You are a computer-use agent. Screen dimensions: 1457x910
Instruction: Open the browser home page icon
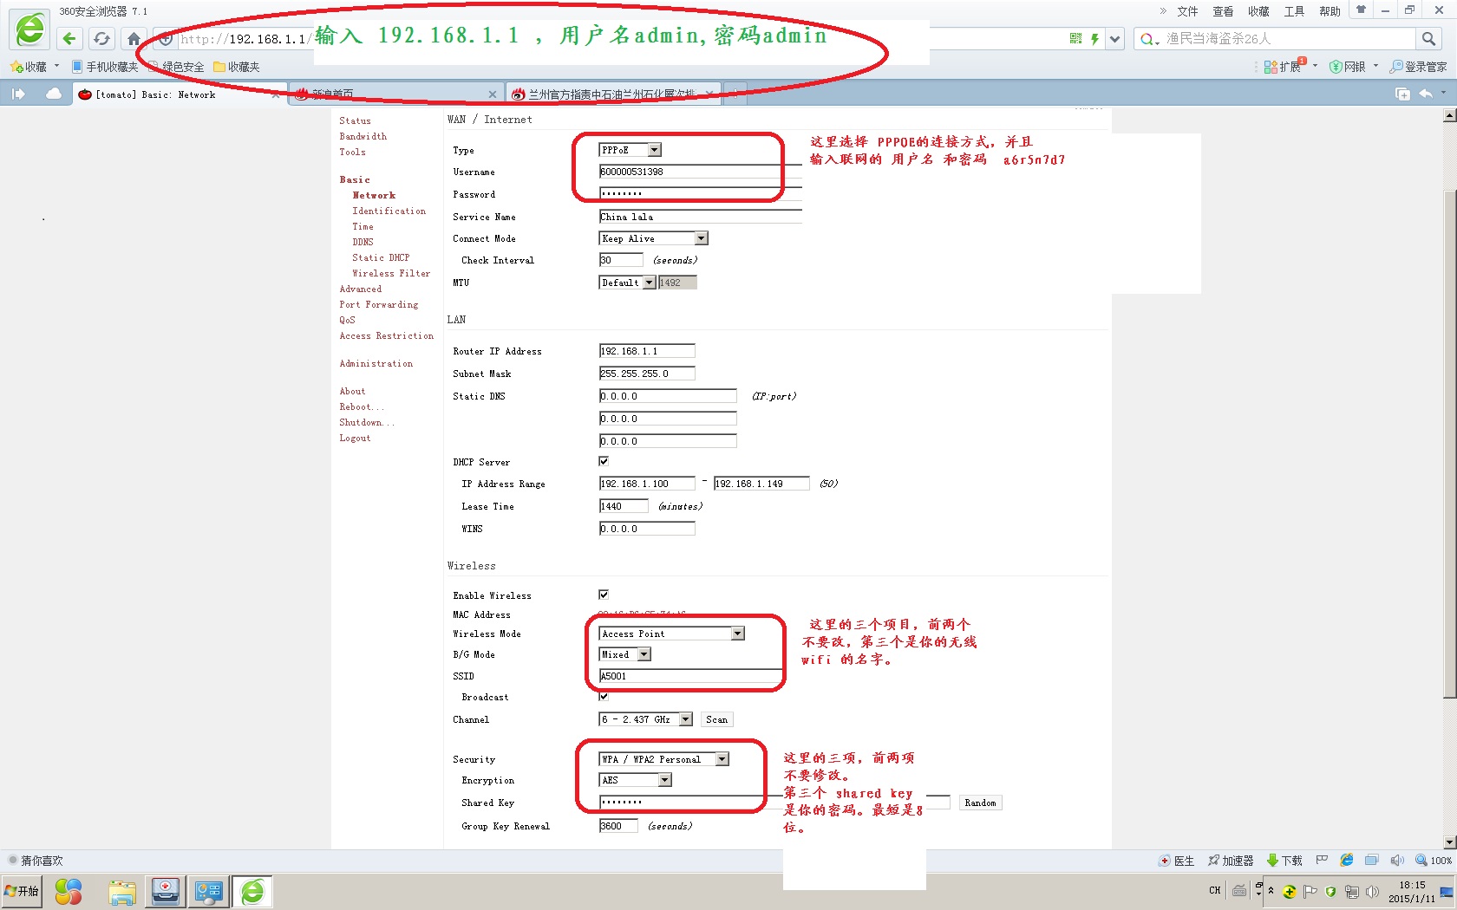click(134, 38)
